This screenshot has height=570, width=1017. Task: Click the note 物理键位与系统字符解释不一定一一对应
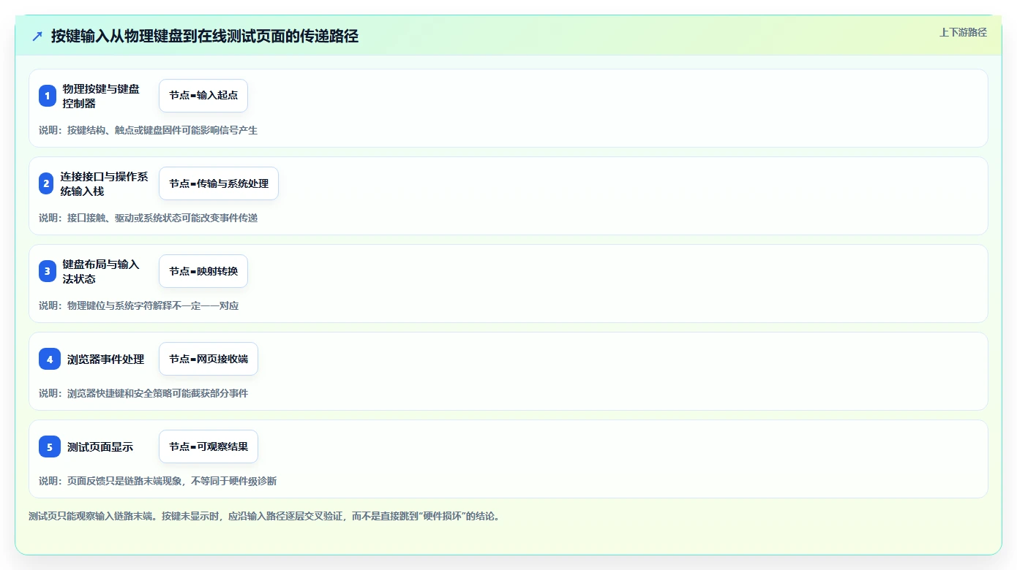coord(139,305)
